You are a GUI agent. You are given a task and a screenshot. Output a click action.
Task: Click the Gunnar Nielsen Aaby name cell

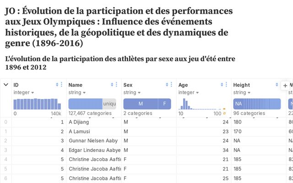pyautogui.click(x=94, y=140)
